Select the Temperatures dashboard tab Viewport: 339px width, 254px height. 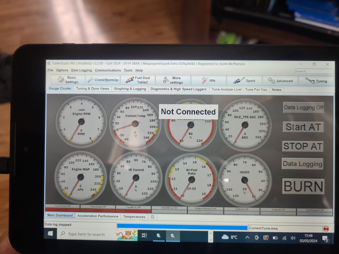coord(134,216)
